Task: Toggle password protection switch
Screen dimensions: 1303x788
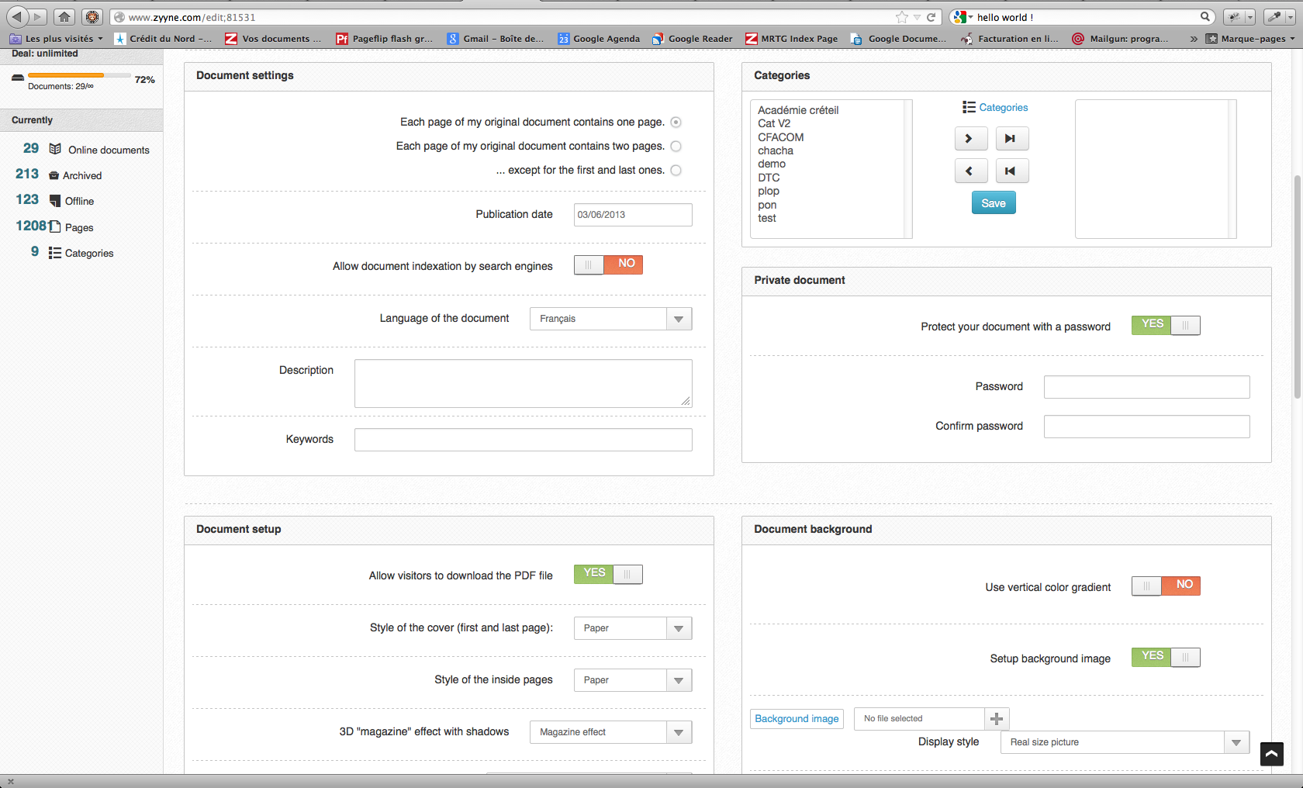Action: [x=1166, y=325]
